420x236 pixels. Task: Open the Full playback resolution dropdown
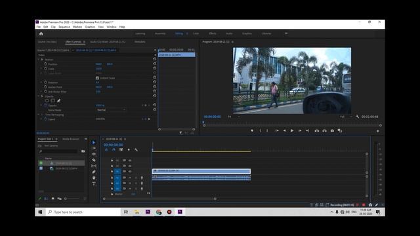[346, 117]
